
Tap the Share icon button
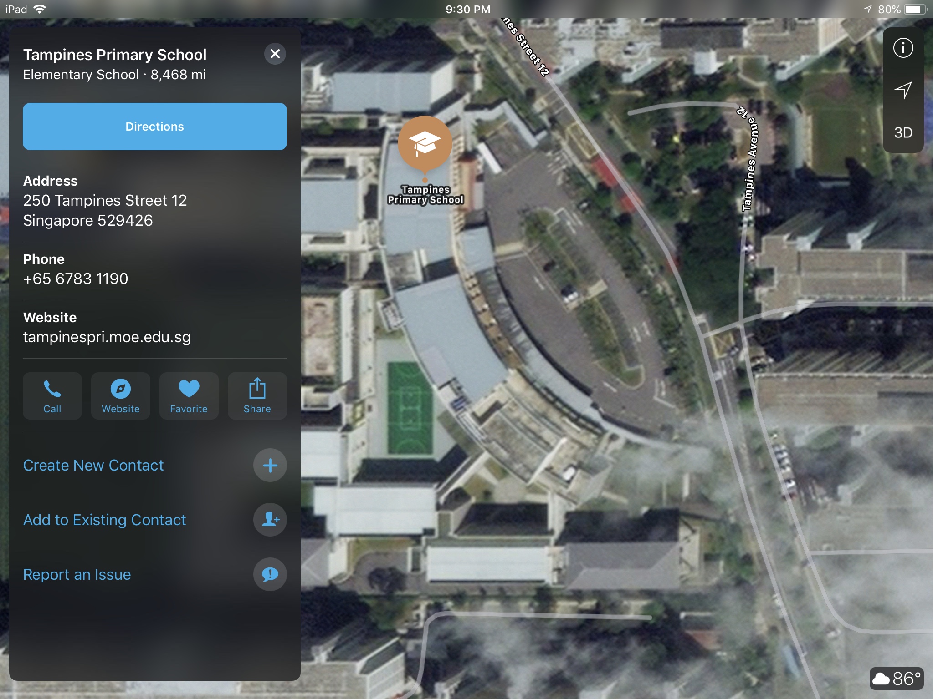pyautogui.click(x=257, y=396)
